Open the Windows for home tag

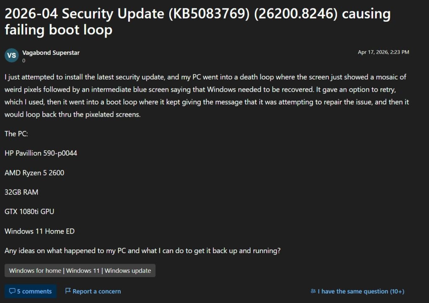[35, 271]
